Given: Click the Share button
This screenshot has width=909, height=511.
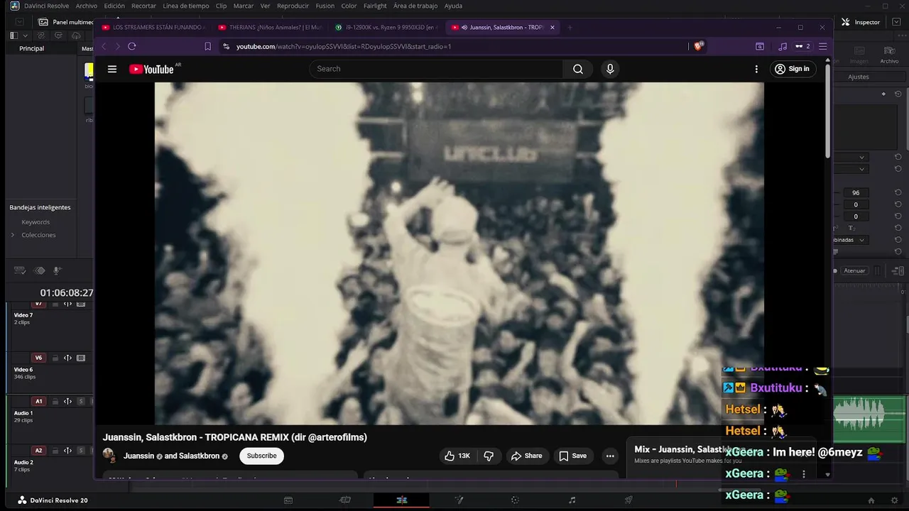Looking at the screenshot, I should point(527,456).
